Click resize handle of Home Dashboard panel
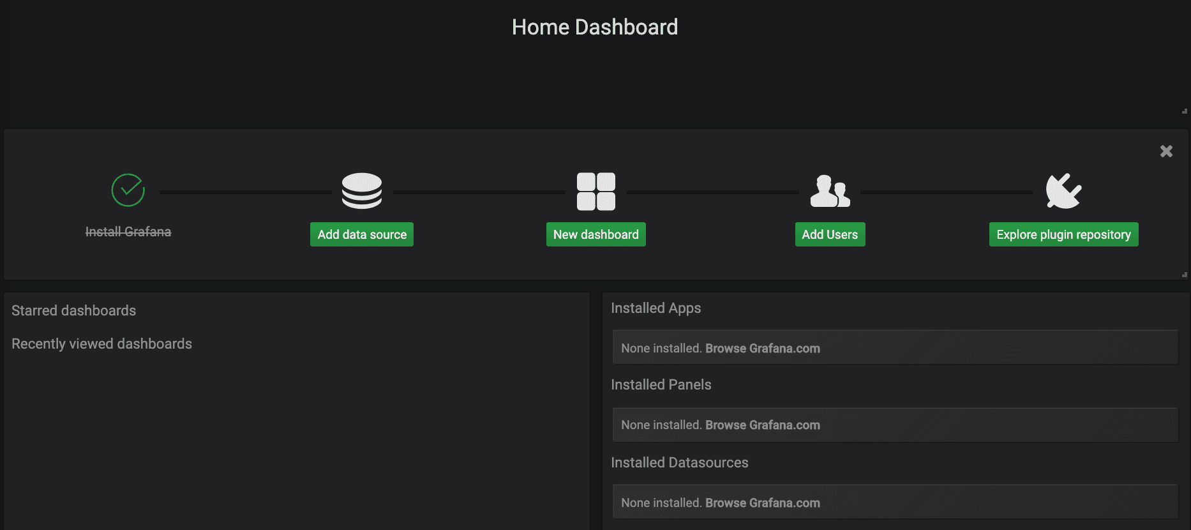Viewport: 1191px width, 530px height. tap(1184, 111)
